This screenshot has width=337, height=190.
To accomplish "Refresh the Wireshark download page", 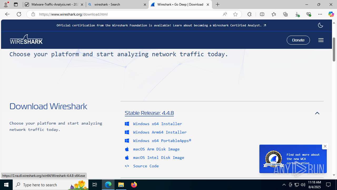I will tap(19, 14).
